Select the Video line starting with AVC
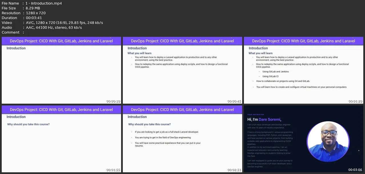This screenshot has width=365, height=174. [64, 23]
